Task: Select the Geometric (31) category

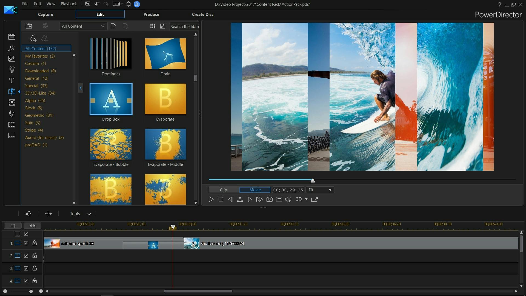Action: pyautogui.click(x=39, y=115)
